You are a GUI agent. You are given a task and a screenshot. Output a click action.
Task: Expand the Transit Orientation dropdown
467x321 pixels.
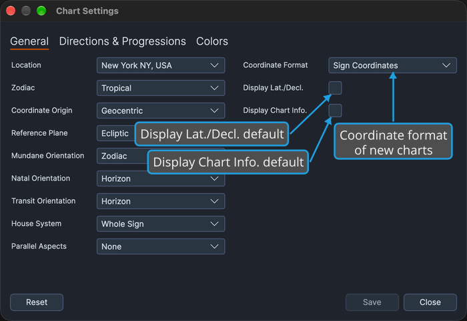point(161,201)
